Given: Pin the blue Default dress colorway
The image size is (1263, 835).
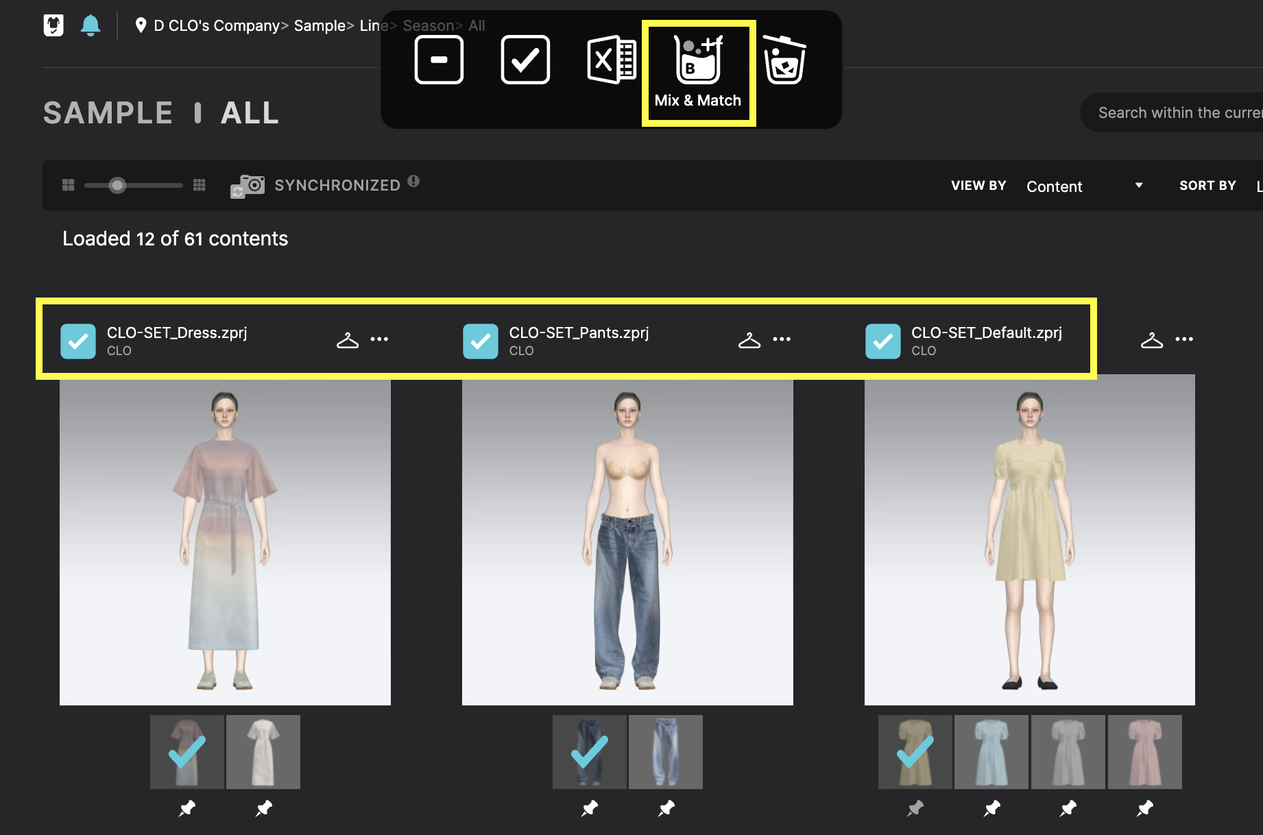Looking at the screenshot, I should (x=992, y=808).
